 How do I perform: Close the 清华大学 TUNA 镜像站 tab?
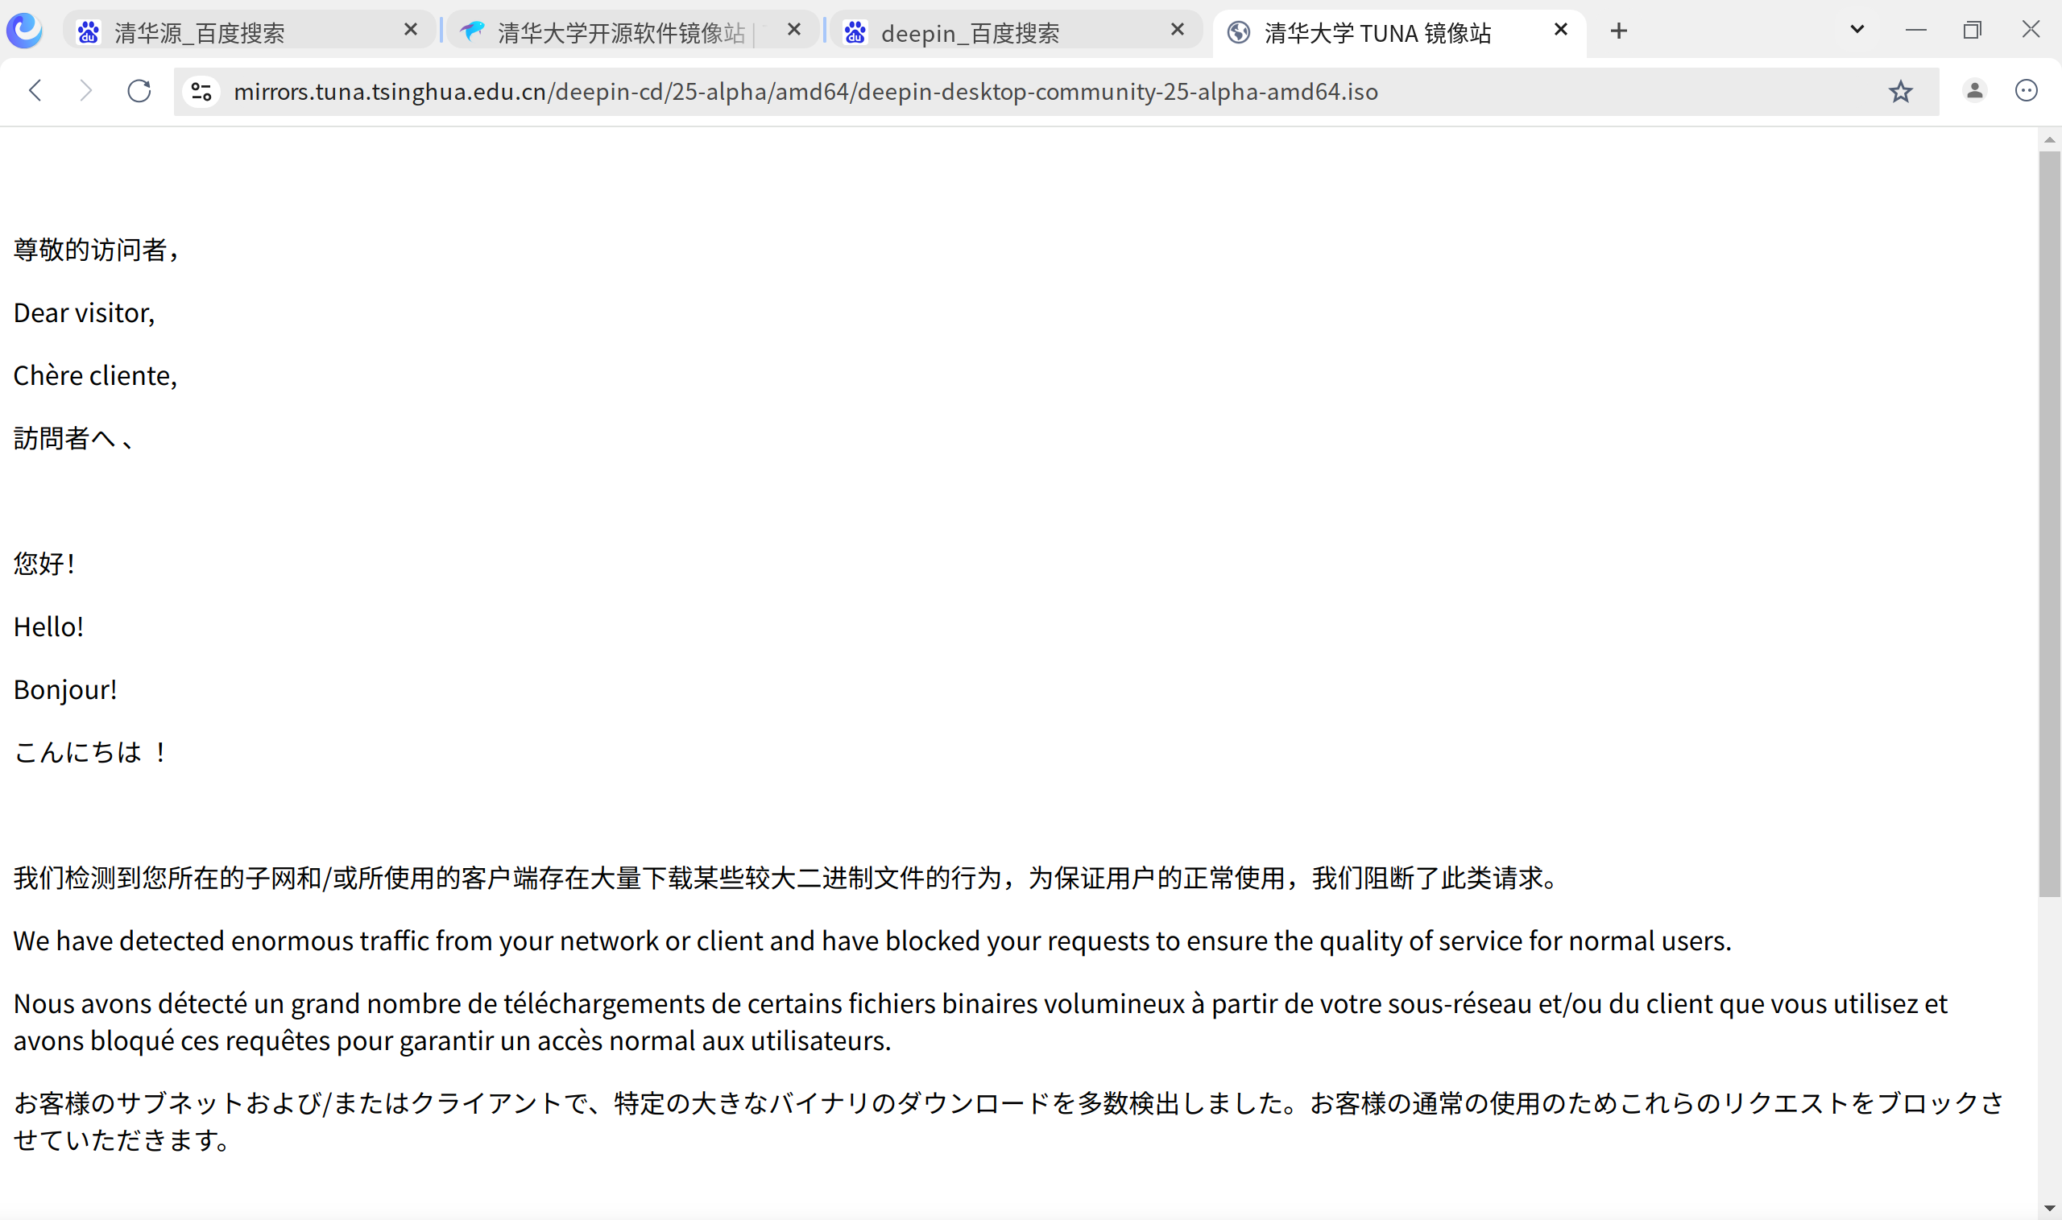pos(1559,31)
